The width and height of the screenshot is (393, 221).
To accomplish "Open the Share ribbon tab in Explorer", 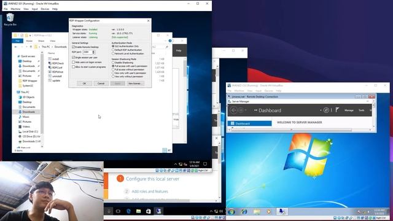I will click(x=41, y=41).
